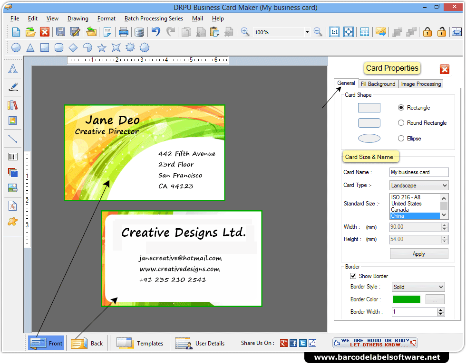This screenshot has width=466, height=363.
Task: Click the open padlock unlock icon
Action: (x=442, y=31)
